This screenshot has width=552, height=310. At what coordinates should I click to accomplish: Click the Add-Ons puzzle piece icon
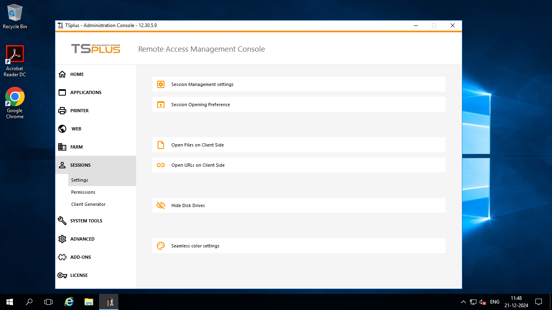pyautogui.click(x=62, y=257)
